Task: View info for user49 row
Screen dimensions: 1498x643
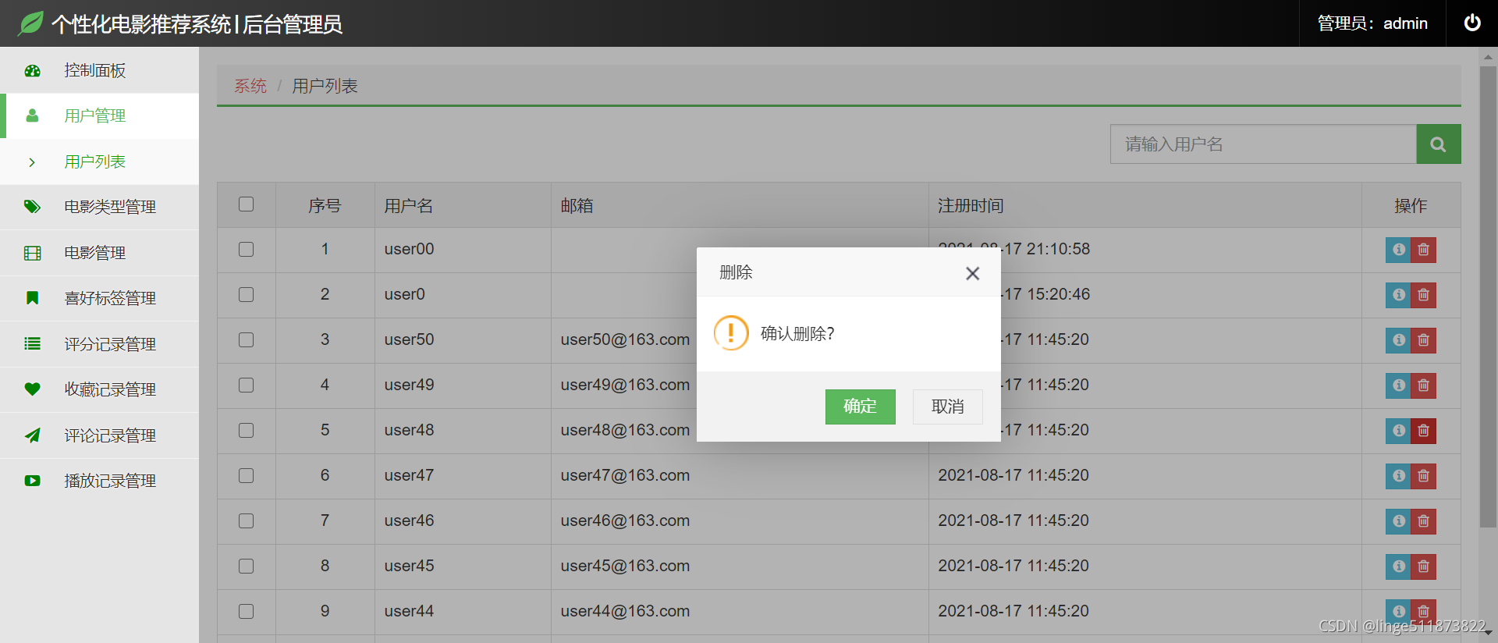Action: pos(1398,385)
